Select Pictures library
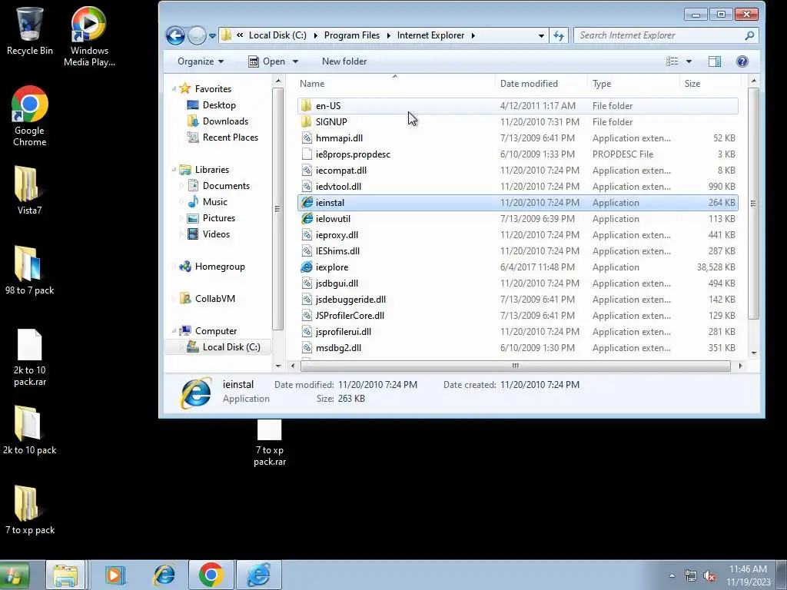 [x=219, y=217]
